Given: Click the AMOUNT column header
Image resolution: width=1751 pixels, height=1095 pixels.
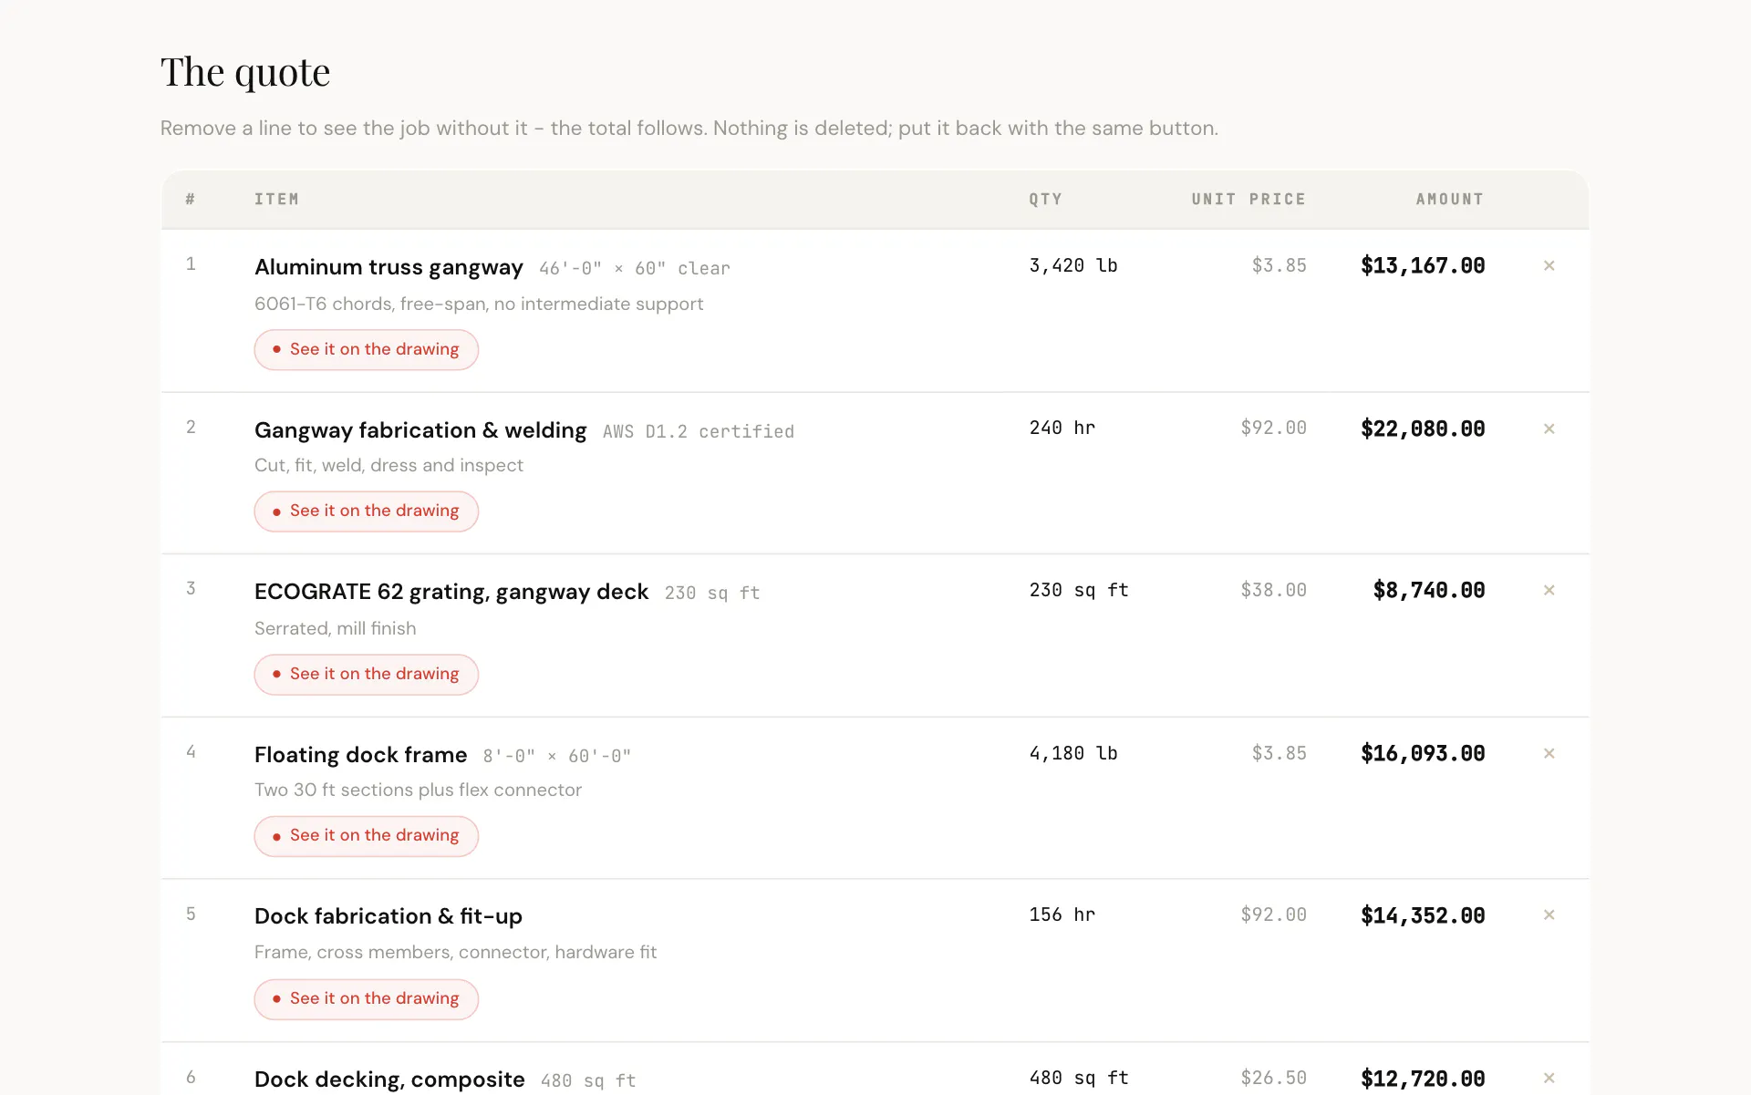Looking at the screenshot, I should pos(1449,199).
